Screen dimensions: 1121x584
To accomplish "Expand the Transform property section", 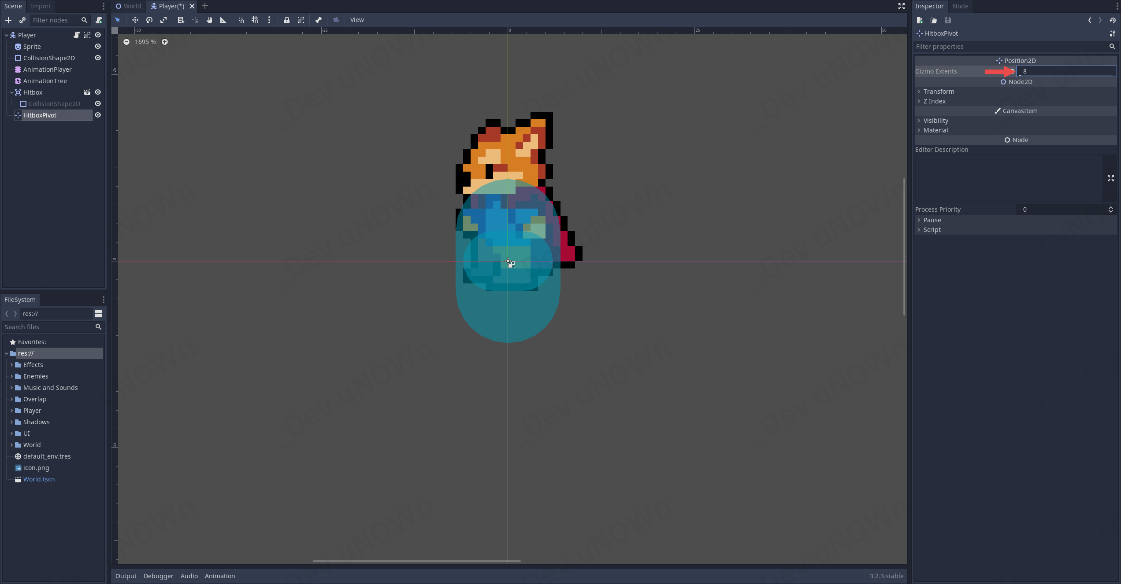I will (x=939, y=92).
